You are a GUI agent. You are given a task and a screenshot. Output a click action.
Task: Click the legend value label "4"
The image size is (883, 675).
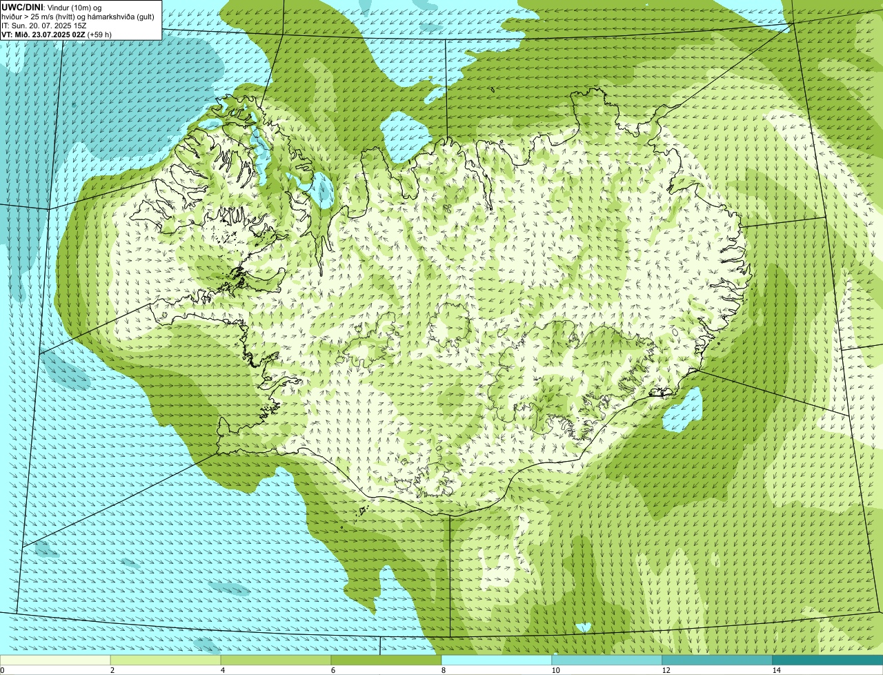click(222, 670)
